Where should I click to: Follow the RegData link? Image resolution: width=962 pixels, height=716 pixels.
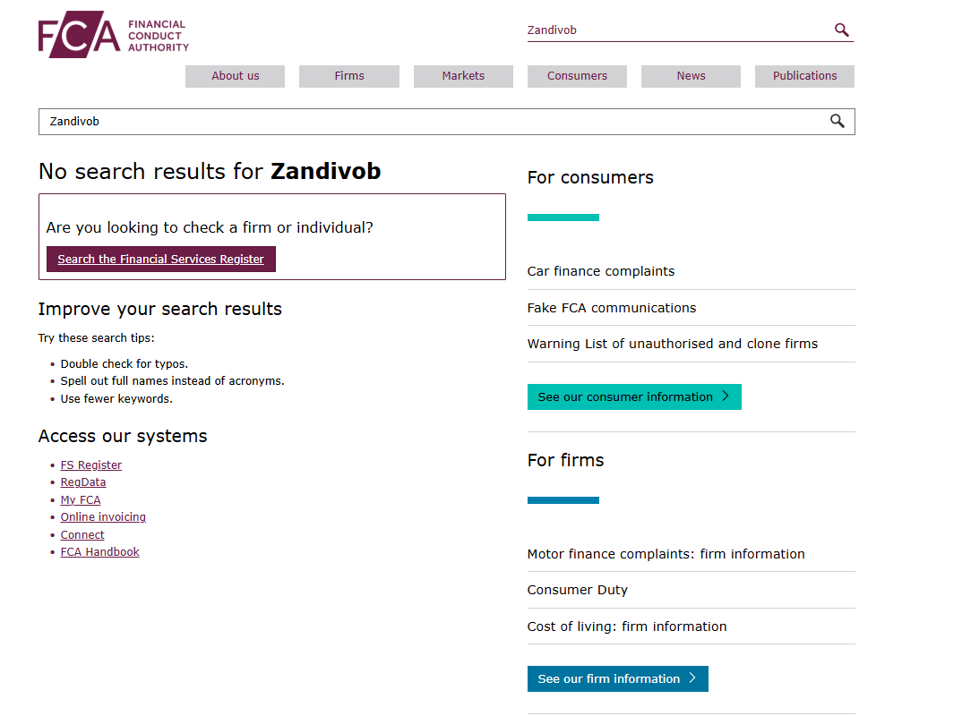83,482
